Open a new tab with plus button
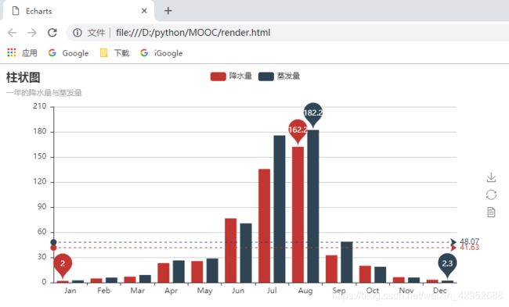Viewport: 509px width, 307px height. [168, 11]
